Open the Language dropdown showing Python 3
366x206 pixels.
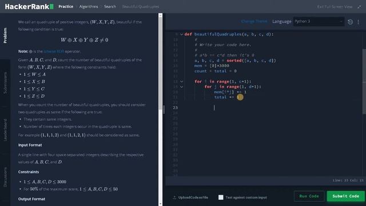(319, 22)
